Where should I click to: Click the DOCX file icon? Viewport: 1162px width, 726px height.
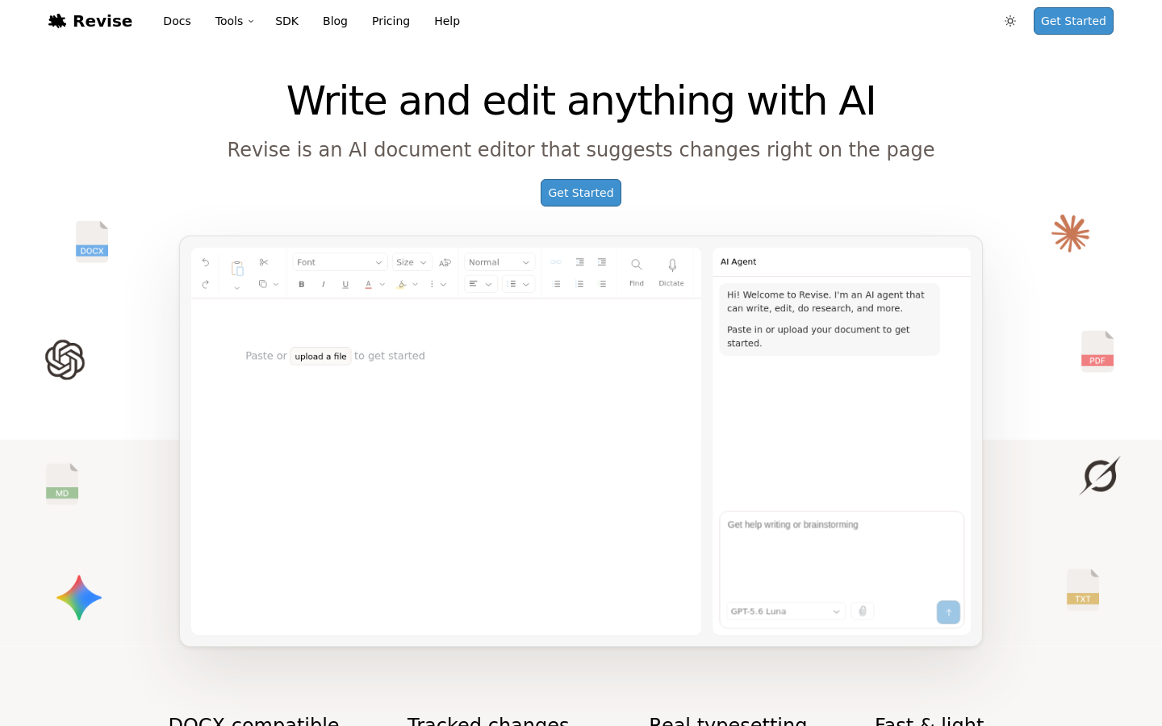coord(92,241)
